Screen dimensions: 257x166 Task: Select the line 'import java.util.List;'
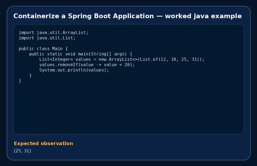pyautogui.click(x=47, y=38)
